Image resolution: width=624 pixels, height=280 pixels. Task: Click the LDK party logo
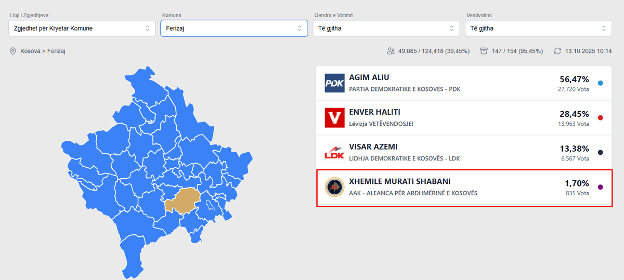(x=334, y=152)
